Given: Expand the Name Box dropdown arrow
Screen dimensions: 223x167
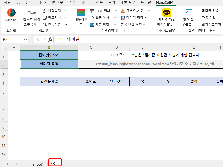Looking at the screenshot, I should (x=25, y=40).
